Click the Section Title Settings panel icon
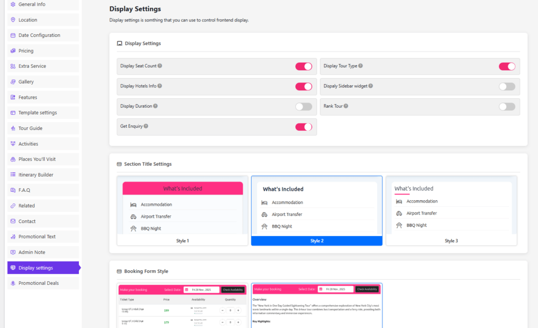 click(x=119, y=164)
